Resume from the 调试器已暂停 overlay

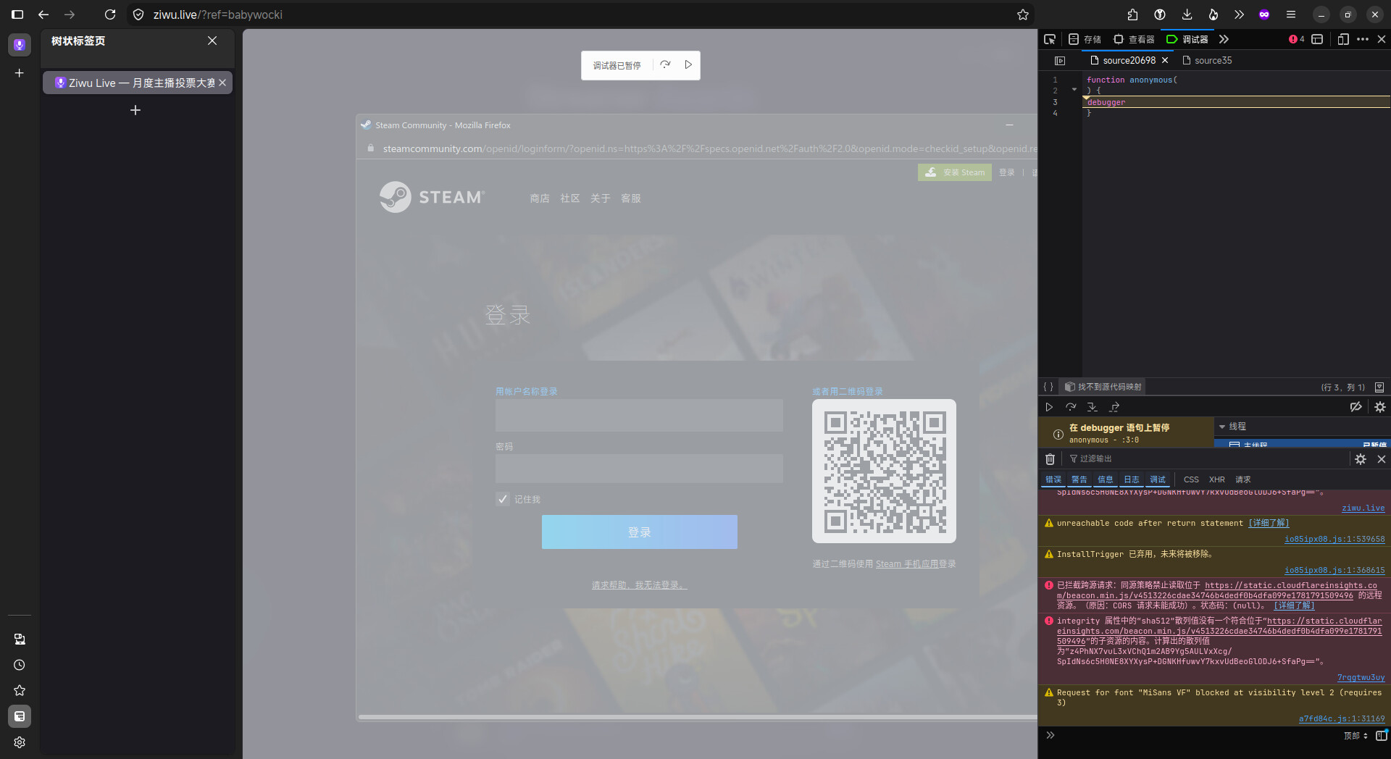(688, 65)
